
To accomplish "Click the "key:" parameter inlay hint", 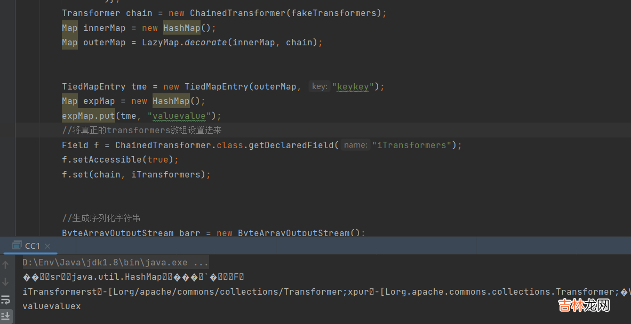I will tap(320, 86).
